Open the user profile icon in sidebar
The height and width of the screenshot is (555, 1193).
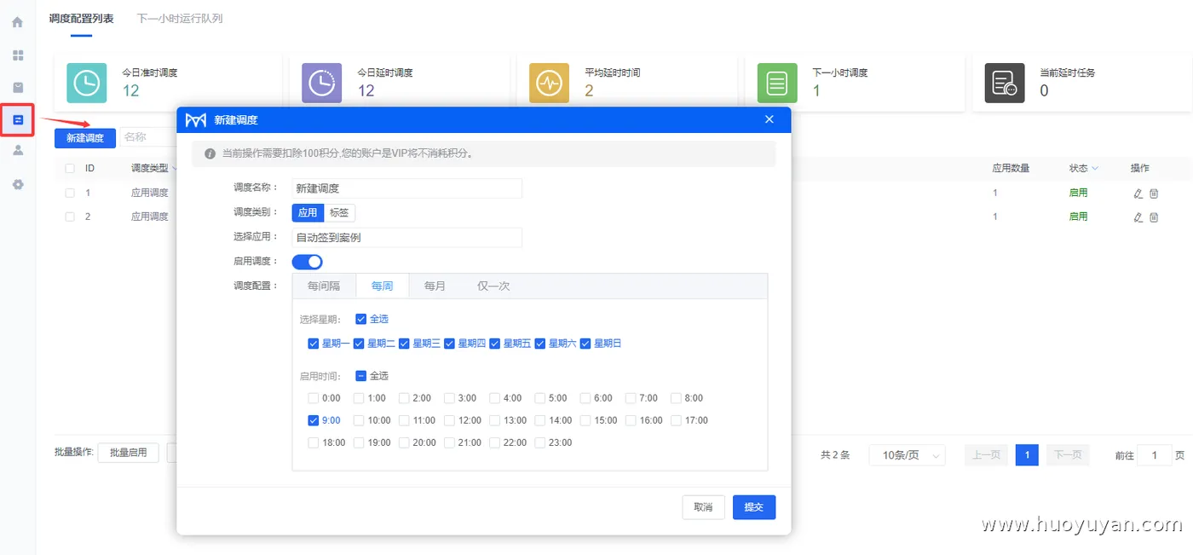click(x=17, y=151)
